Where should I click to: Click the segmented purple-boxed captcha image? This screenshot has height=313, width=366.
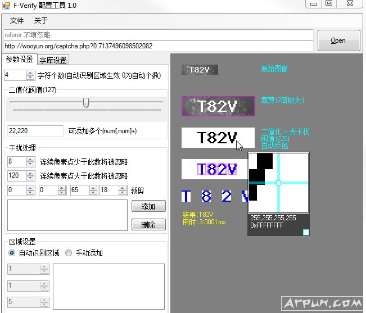215,169
